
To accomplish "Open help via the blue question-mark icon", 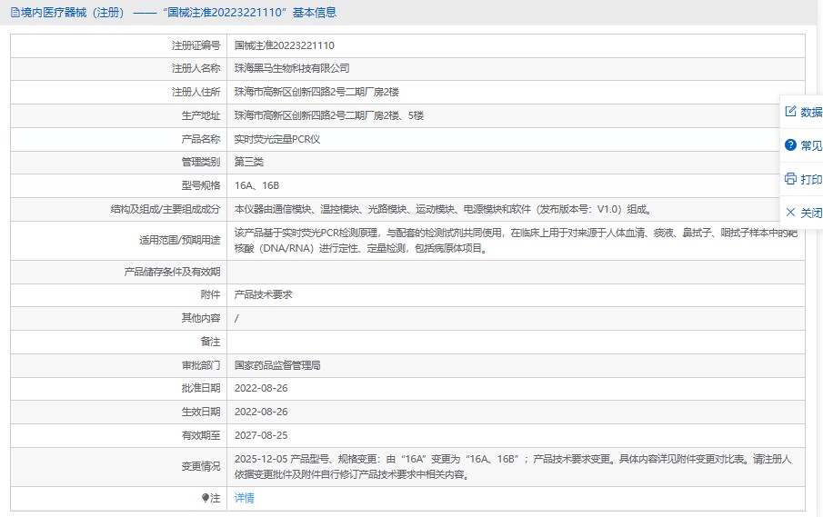I will click(790, 145).
